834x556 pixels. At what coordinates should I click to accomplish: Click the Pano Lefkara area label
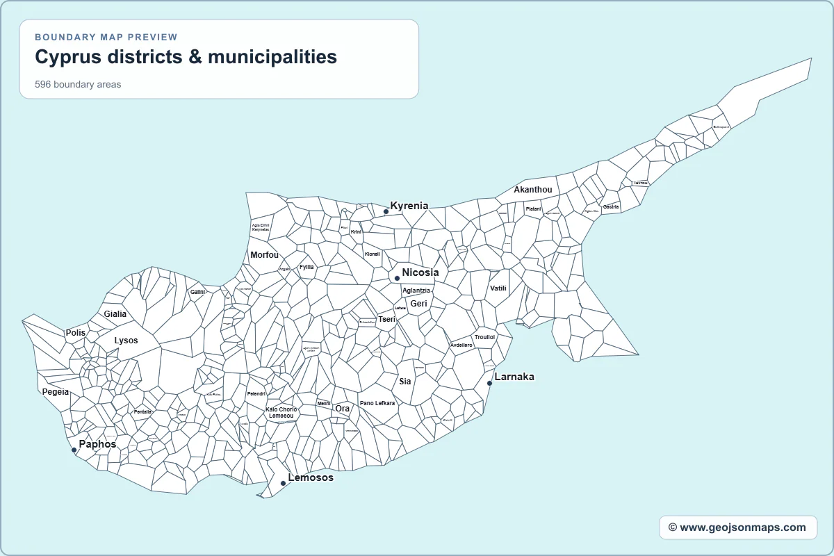[x=377, y=404]
